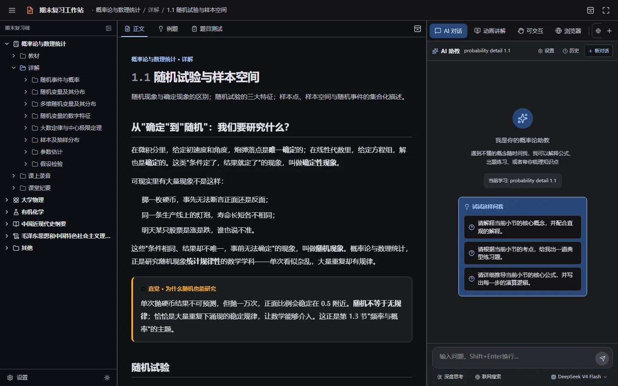Expand 随机变量及其分布 chevron
Screen dimensions: 618x386
click(x=26, y=92)
